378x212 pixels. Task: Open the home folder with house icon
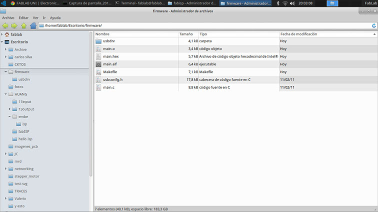coord(33,25)
